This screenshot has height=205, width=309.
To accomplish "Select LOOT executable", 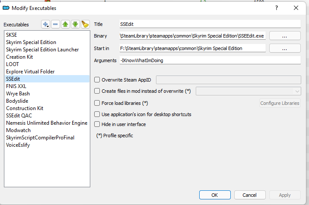I will pos(47,64).
